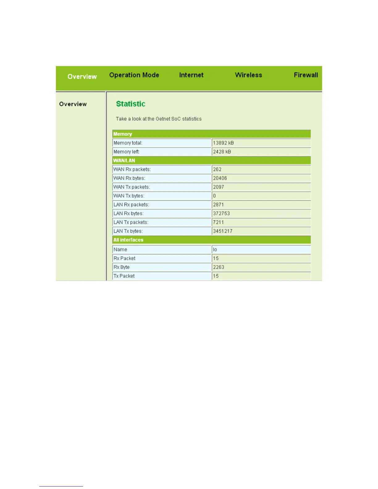Switch to the Operation Mode tab
The height and width of the screenshot is (489, 378).
click(134, 75)
